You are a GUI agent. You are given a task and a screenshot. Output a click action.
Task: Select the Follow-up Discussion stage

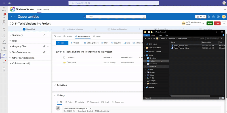117,29
